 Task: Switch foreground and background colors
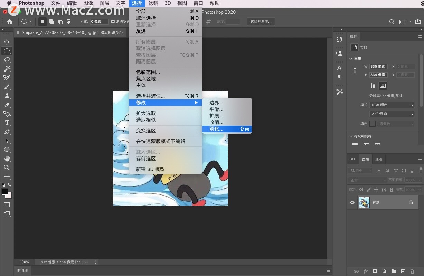9,185
